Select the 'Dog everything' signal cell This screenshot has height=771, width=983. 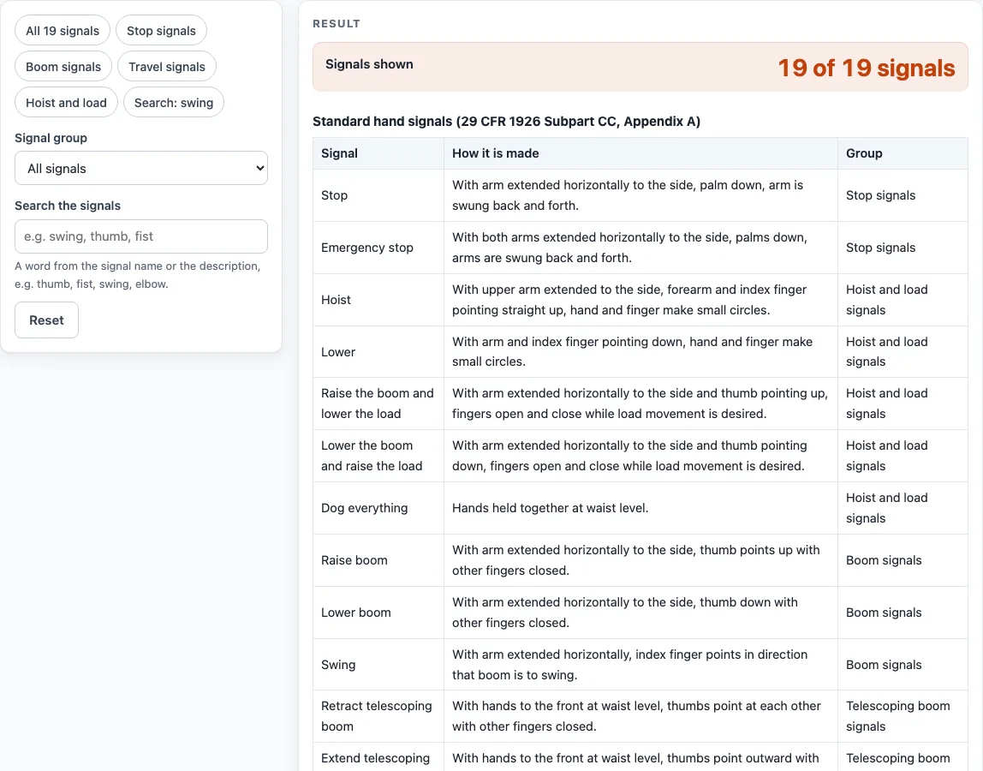point(378,508)
